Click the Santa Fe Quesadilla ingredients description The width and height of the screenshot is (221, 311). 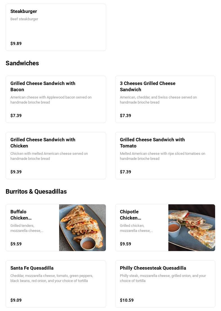pyautogui.click(x=52, y=278)
